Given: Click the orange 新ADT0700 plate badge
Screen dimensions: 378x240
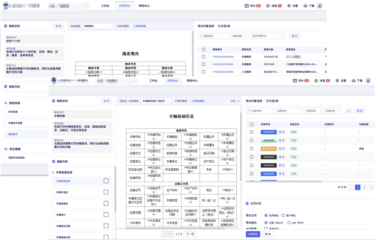Looking at the screenshot, I should (x=268, y=149).
